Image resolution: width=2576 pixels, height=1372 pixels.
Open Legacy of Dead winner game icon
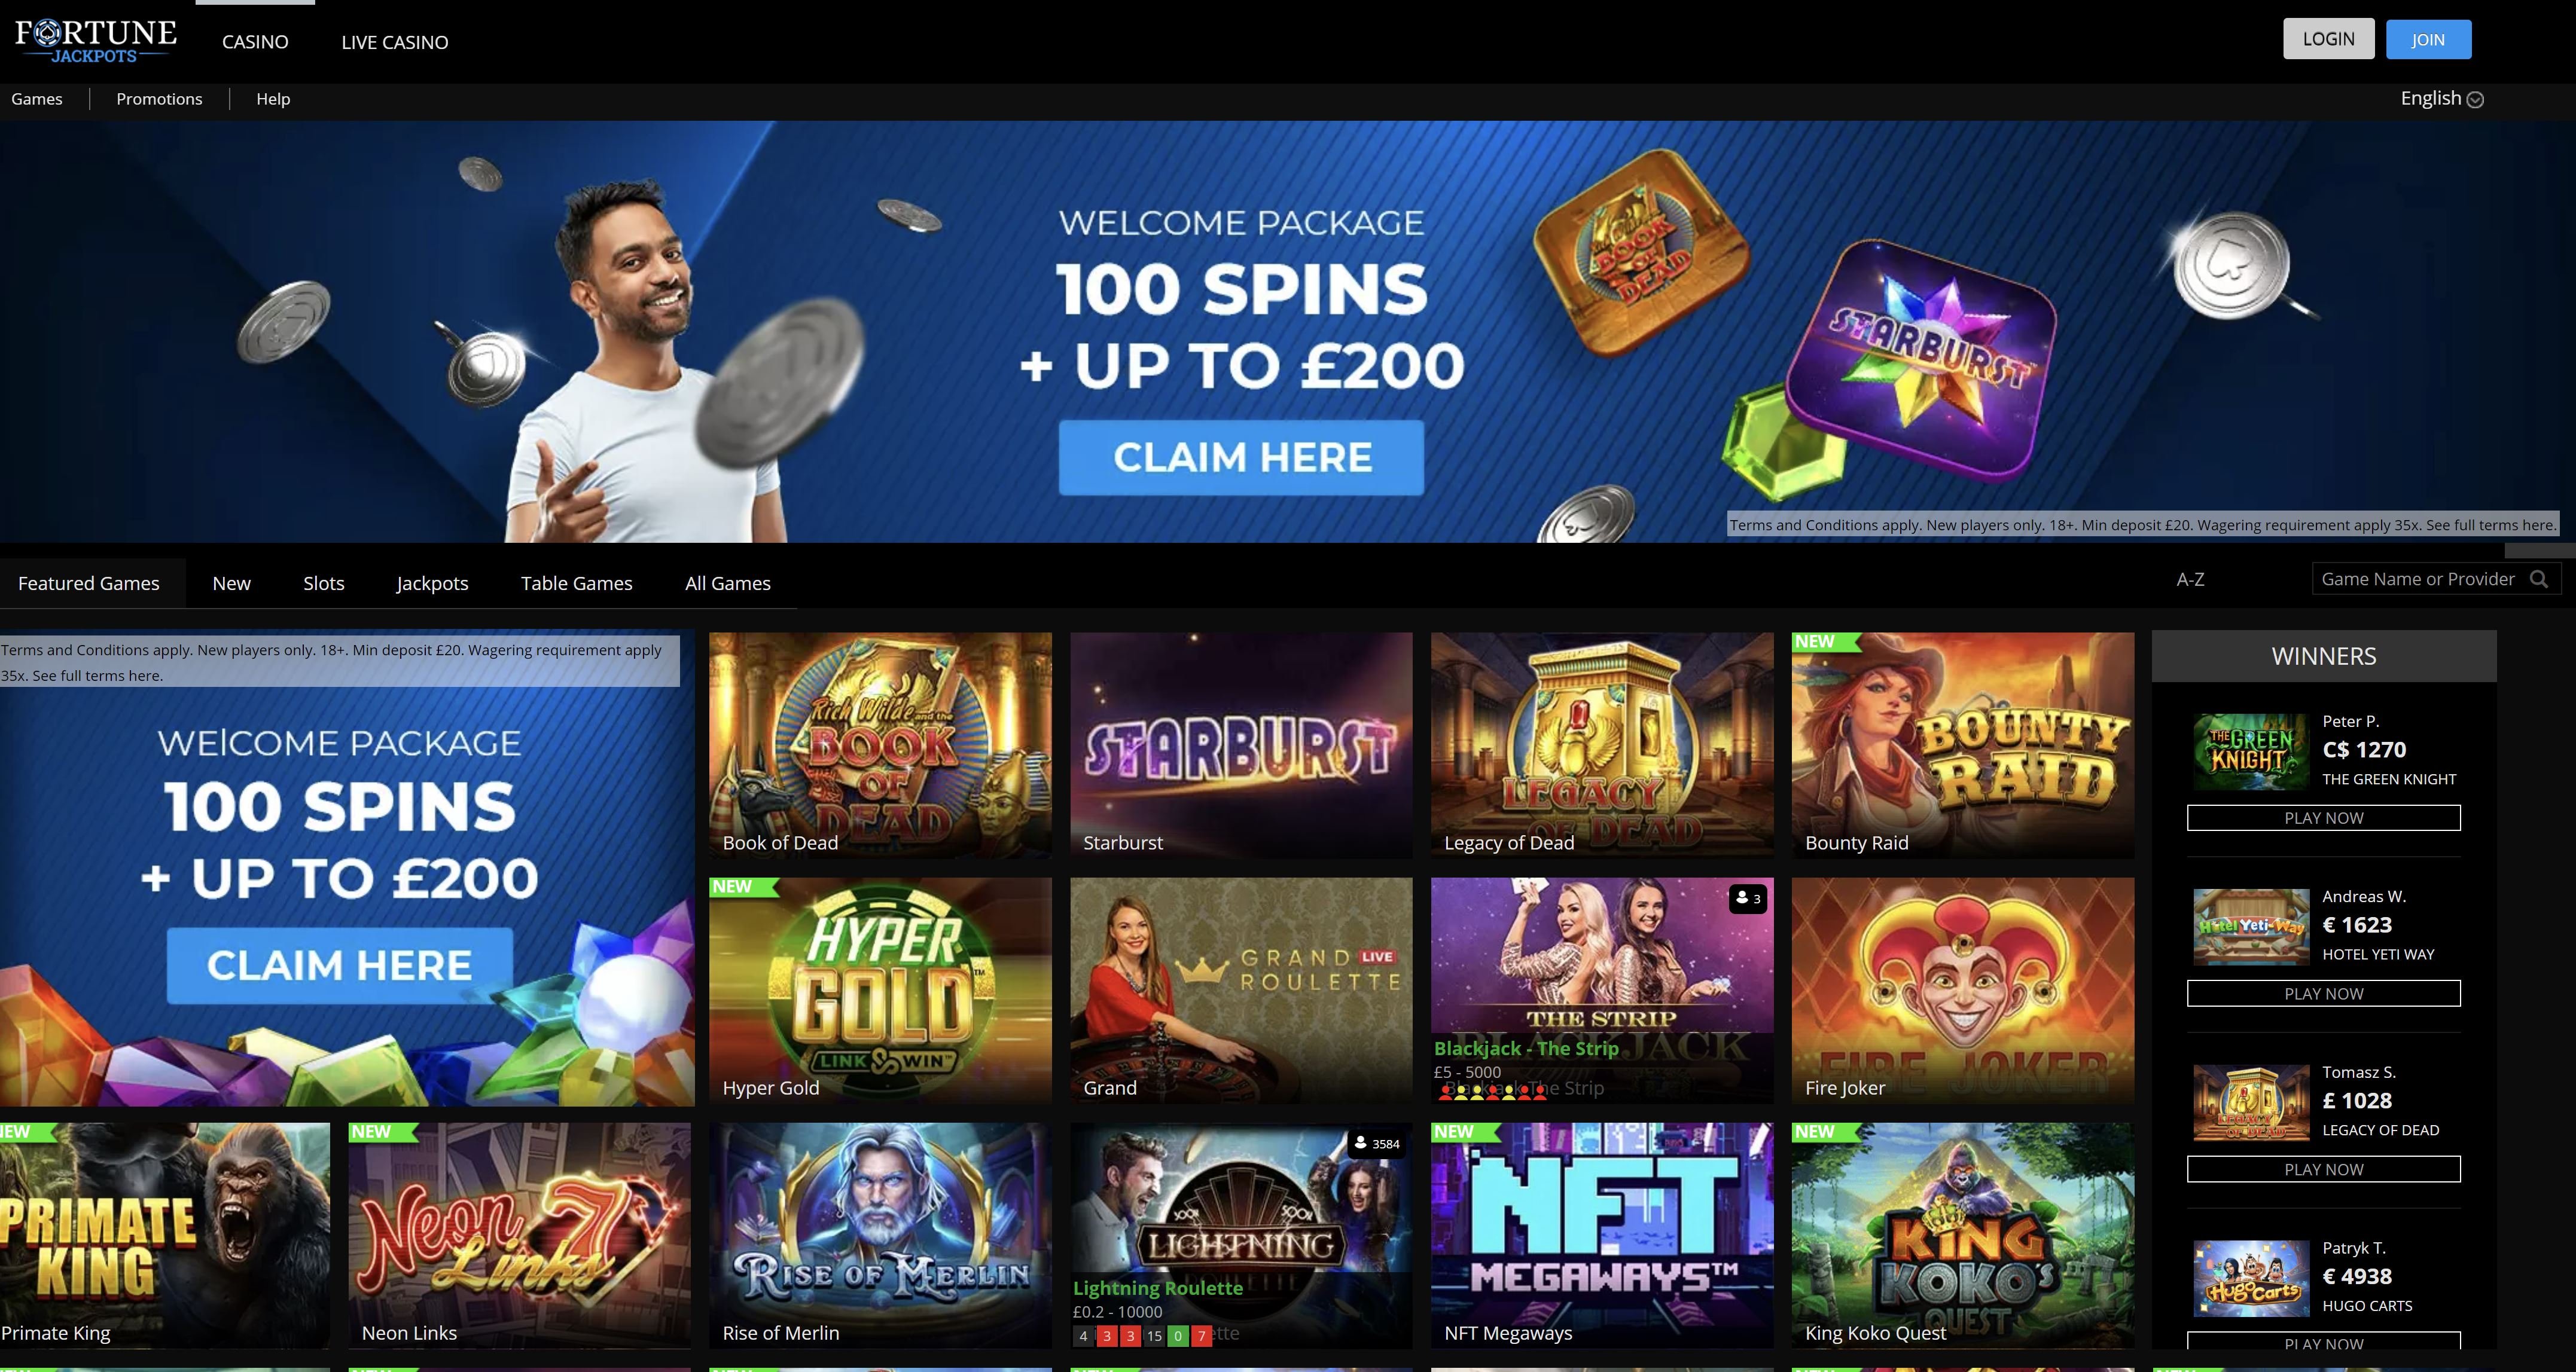[2251, 1102]
